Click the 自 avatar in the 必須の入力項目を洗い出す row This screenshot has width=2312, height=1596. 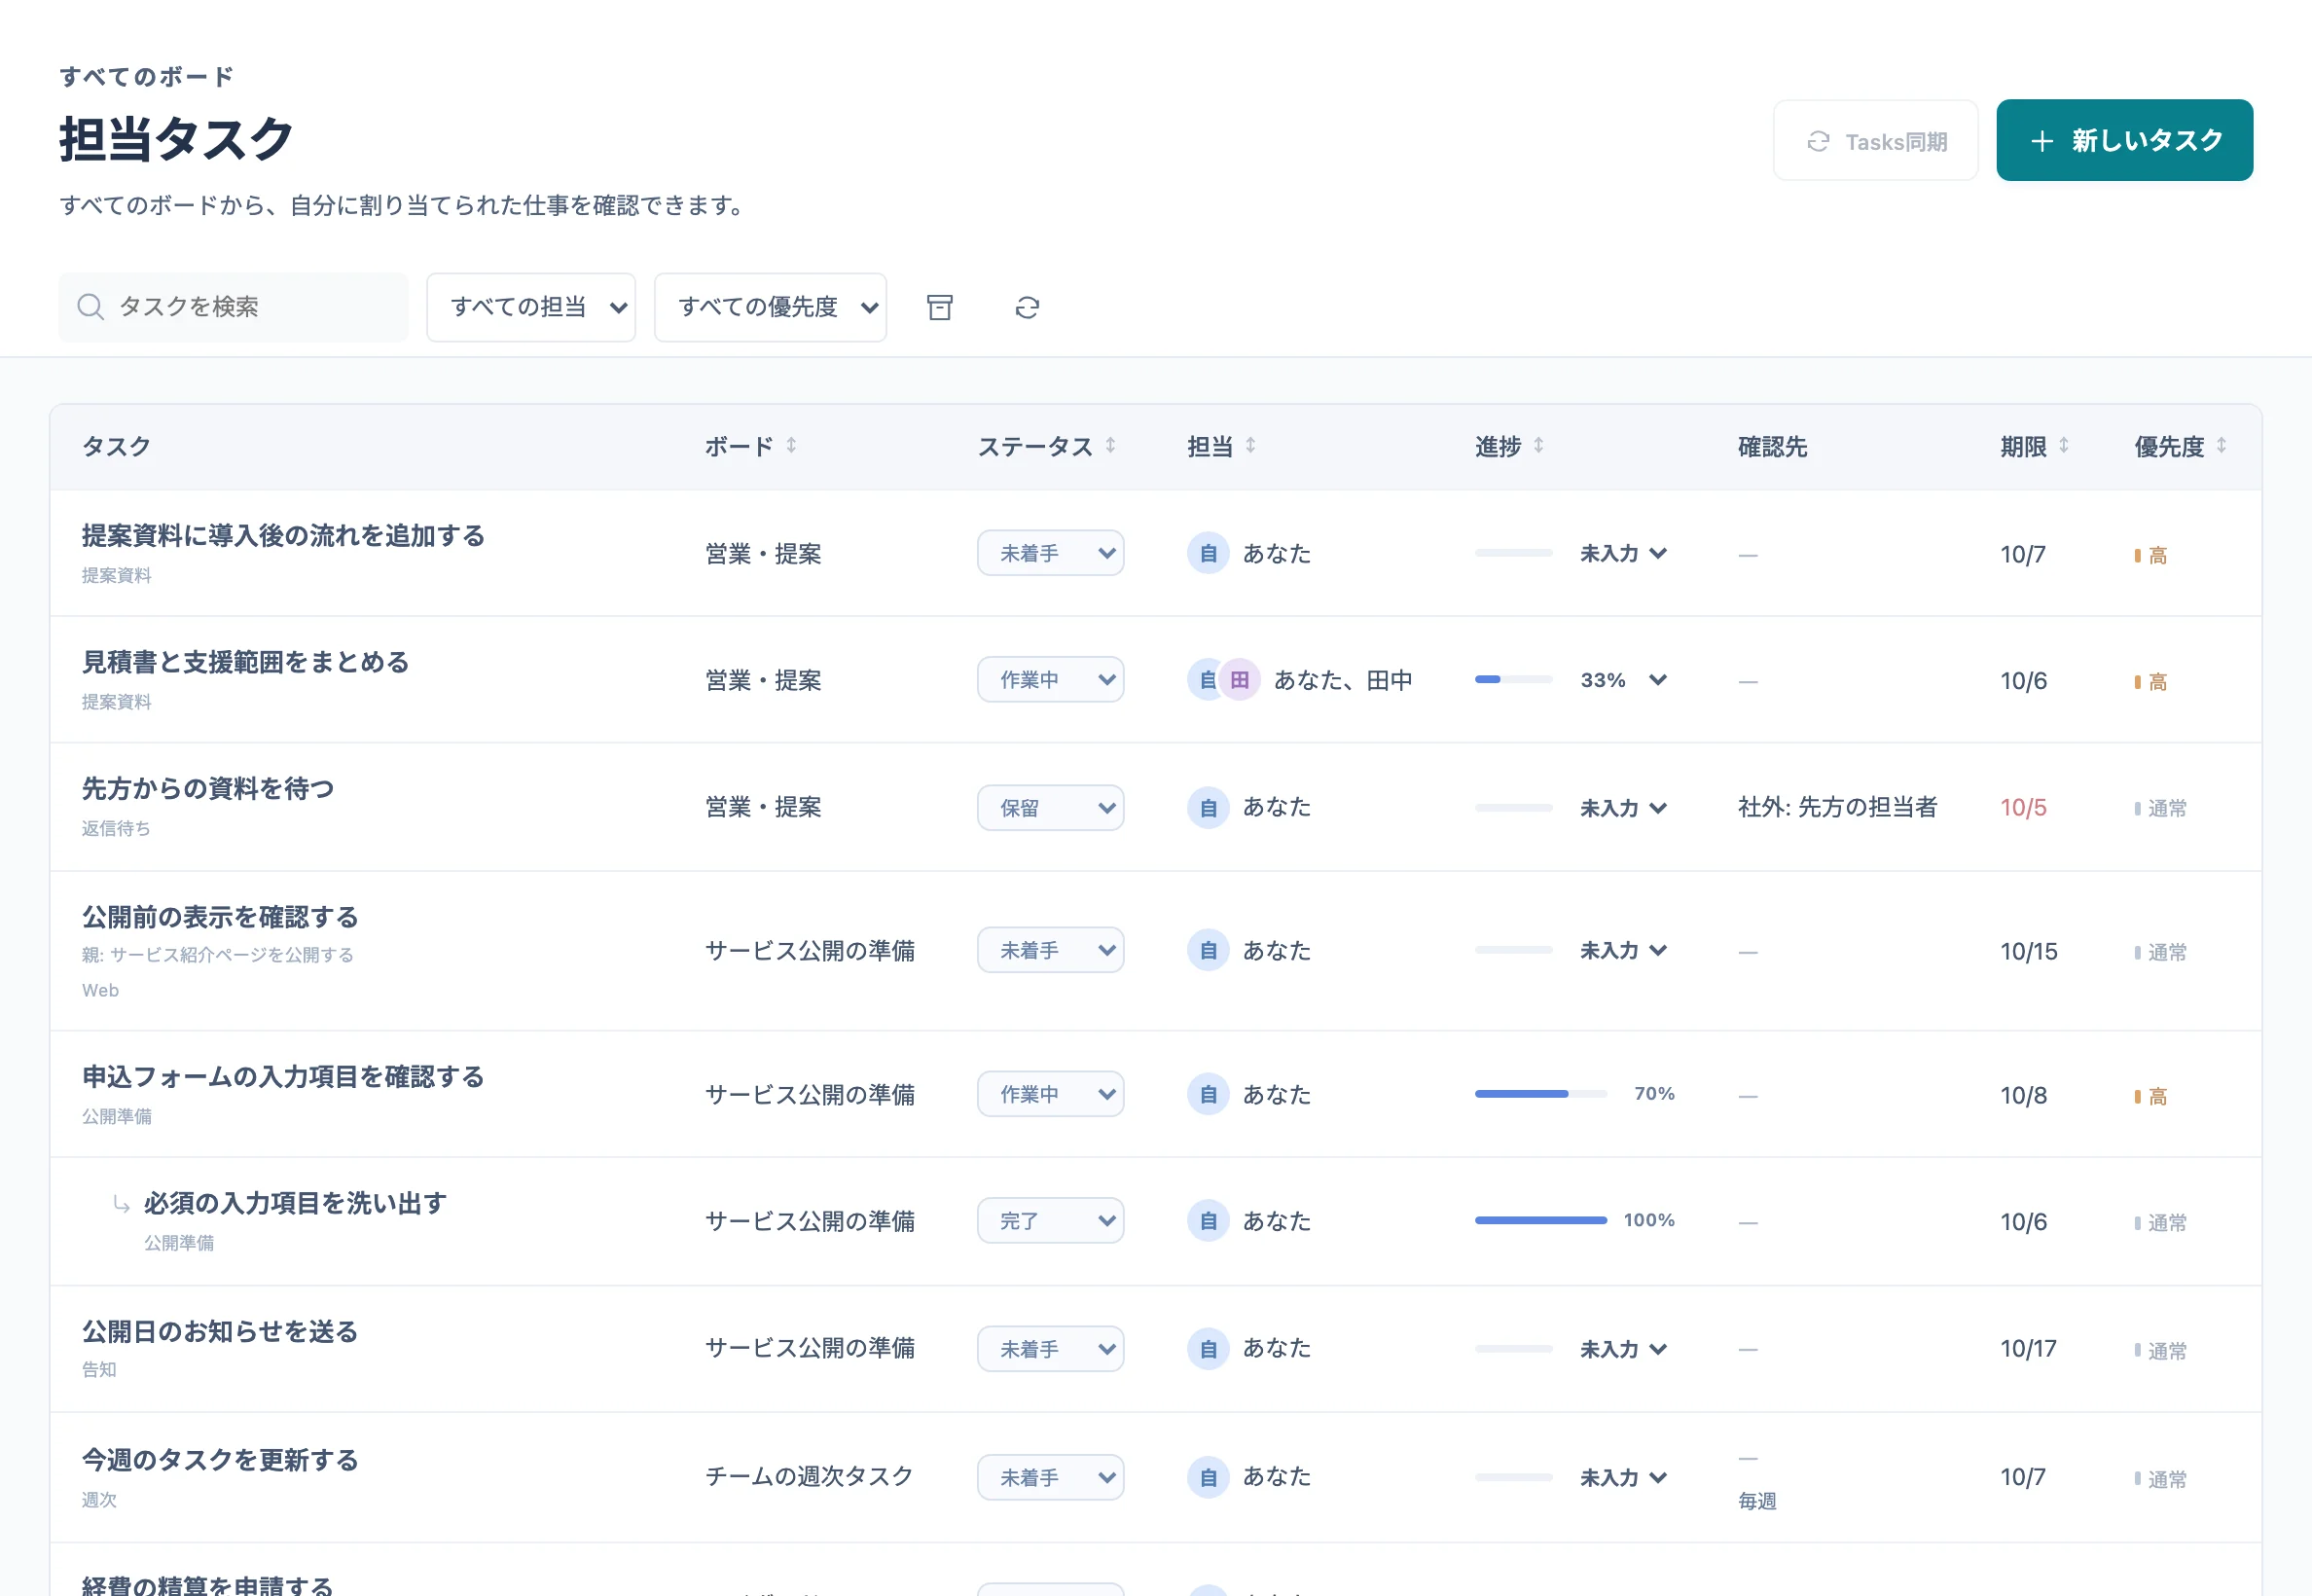(1208, 1221)
